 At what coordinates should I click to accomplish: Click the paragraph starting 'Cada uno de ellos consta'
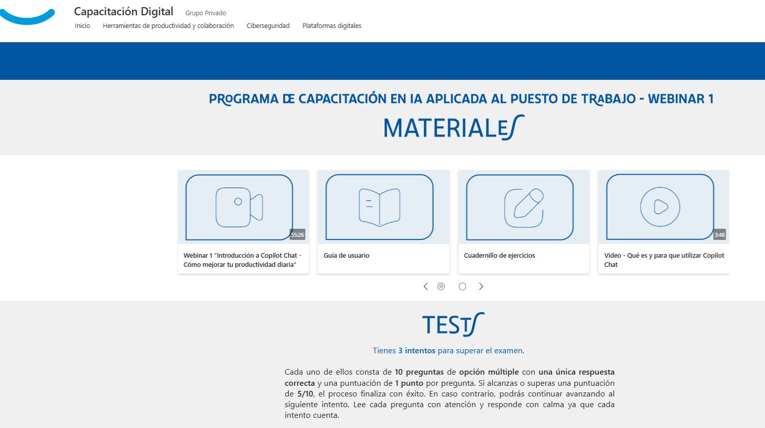coord(450,393)
